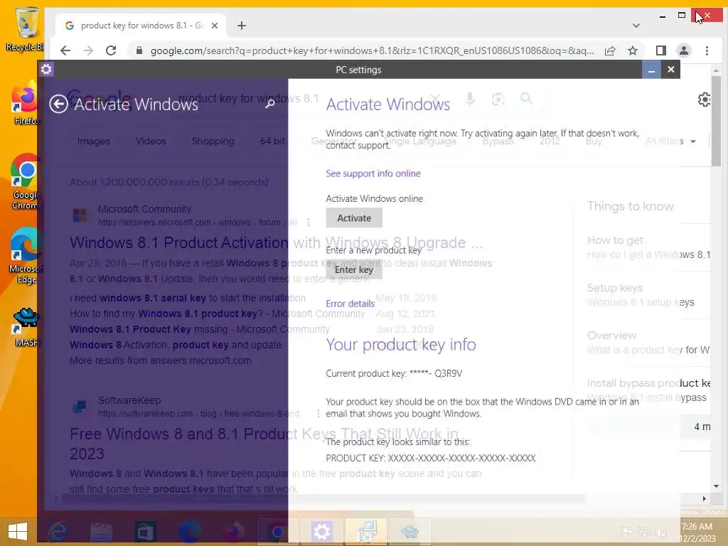Expand 'Install bypass product key' item
Screen dimensions: 728x546
click(x=648, y=390)
